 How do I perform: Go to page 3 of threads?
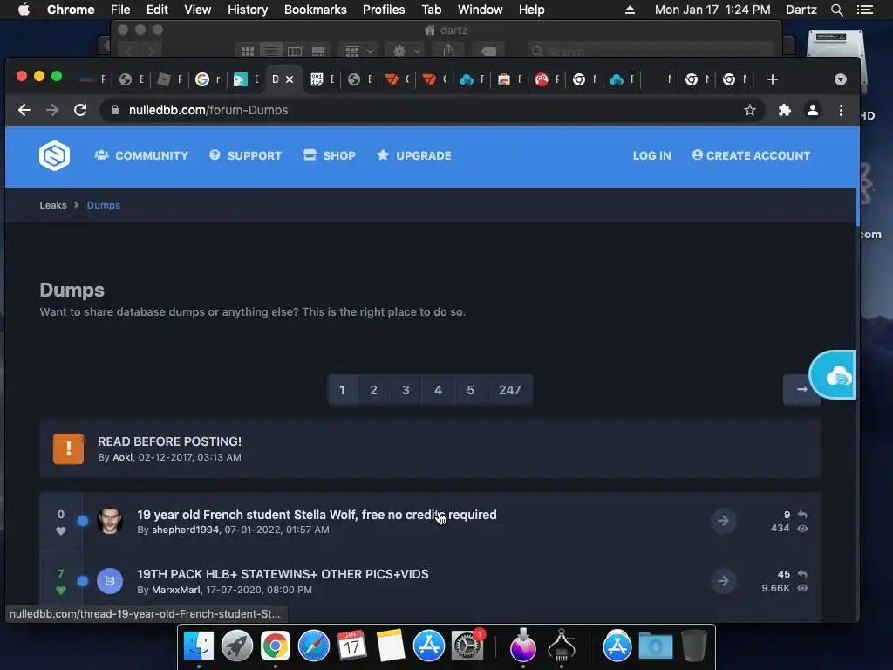(x=406, y=390)
